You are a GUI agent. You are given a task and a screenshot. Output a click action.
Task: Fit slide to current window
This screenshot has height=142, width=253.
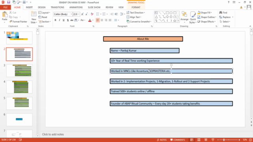pyautogui.click(x=250, y=140)
